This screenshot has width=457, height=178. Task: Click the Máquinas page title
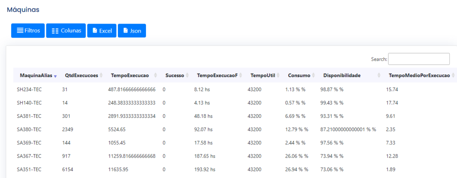pos(23,10)
